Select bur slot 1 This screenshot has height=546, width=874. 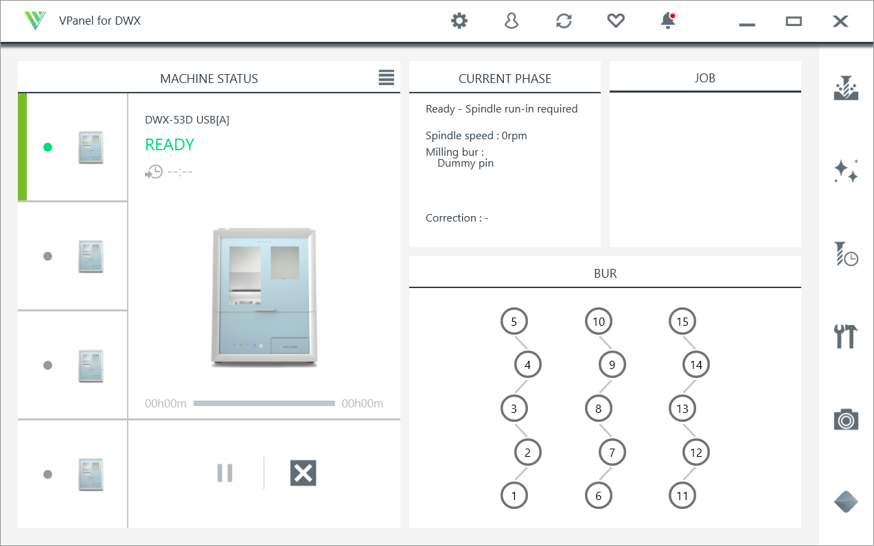tap(514, 495)
